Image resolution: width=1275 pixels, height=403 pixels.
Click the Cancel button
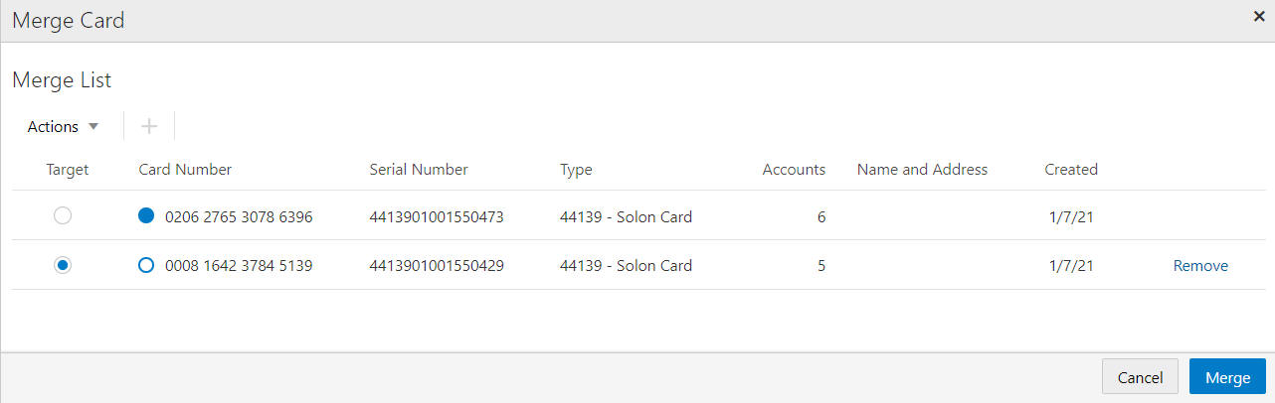coord(1140,377)
